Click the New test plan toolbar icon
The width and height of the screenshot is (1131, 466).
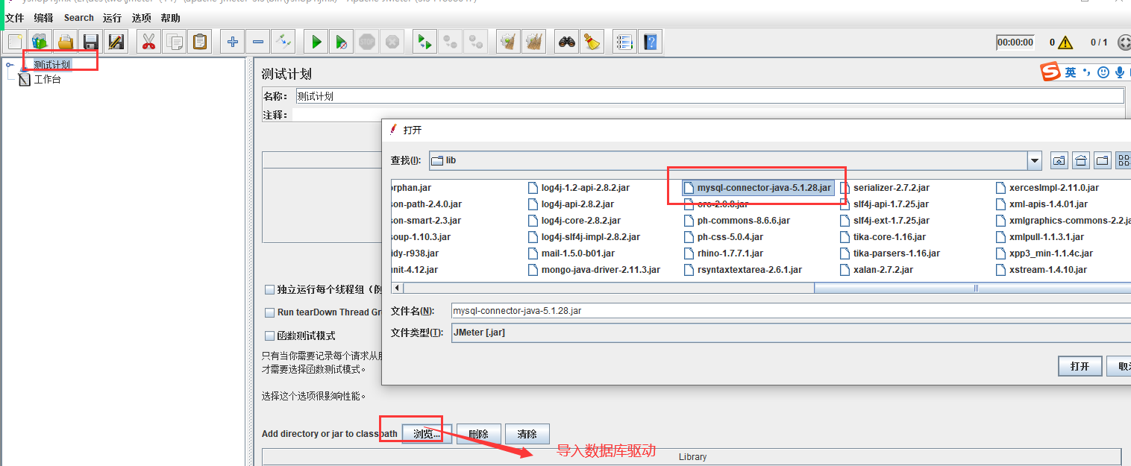[15, 42]
